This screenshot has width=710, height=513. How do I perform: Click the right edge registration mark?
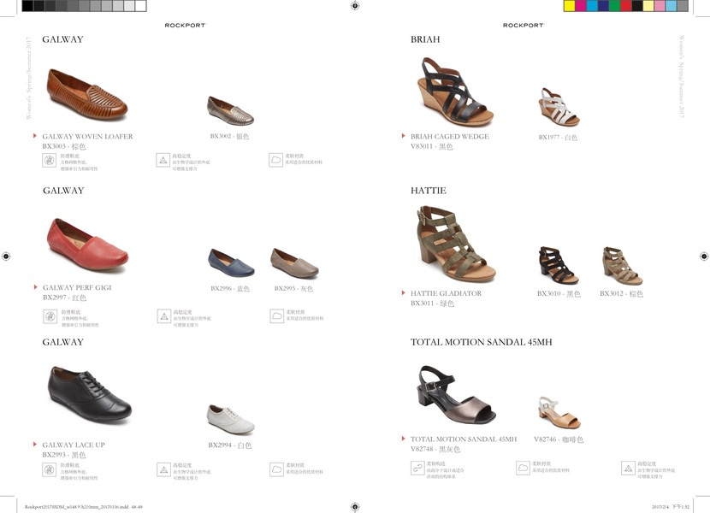(704, 256)
